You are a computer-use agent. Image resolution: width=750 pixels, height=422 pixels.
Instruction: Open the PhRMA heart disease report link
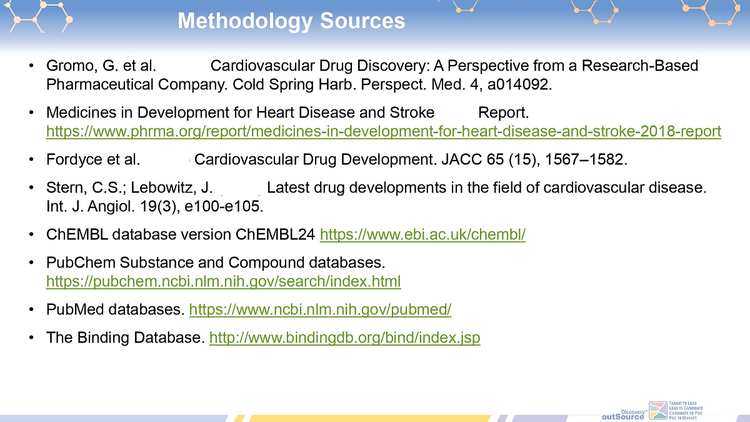coord(384,132)
